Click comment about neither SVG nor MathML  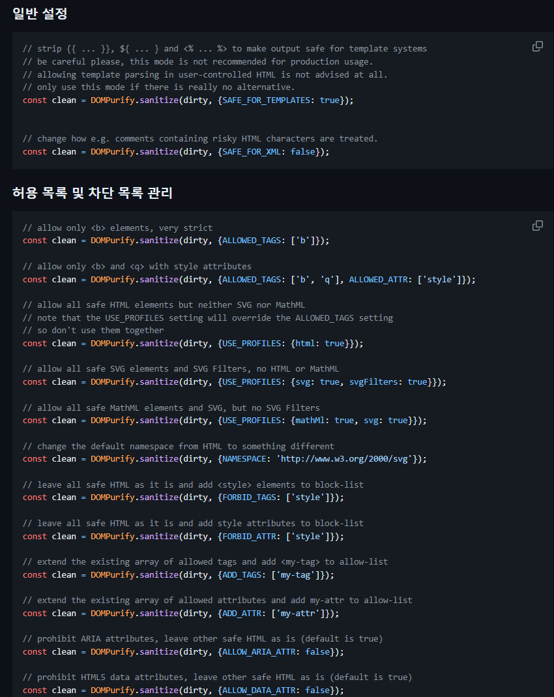pos(164,305)
